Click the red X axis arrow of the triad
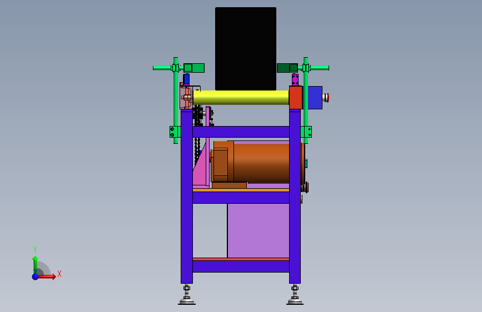This screenshot has height=312, width=482. click(47, 276)
